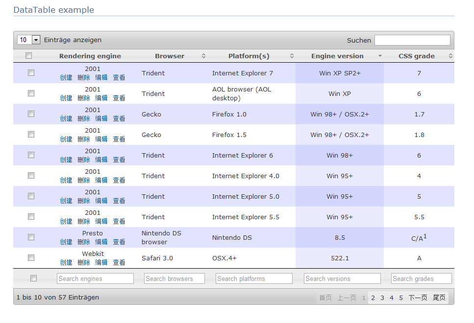Screen dimensions: 474x323
Task: Toggle Engine version descending sort arrow
Action: click(x=380, y=56)
